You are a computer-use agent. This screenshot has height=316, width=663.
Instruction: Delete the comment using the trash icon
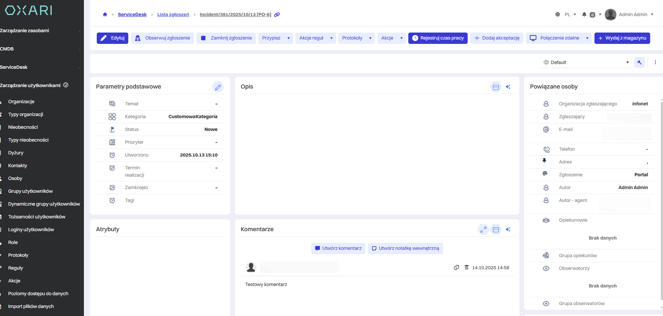click(x=467, y=267)
